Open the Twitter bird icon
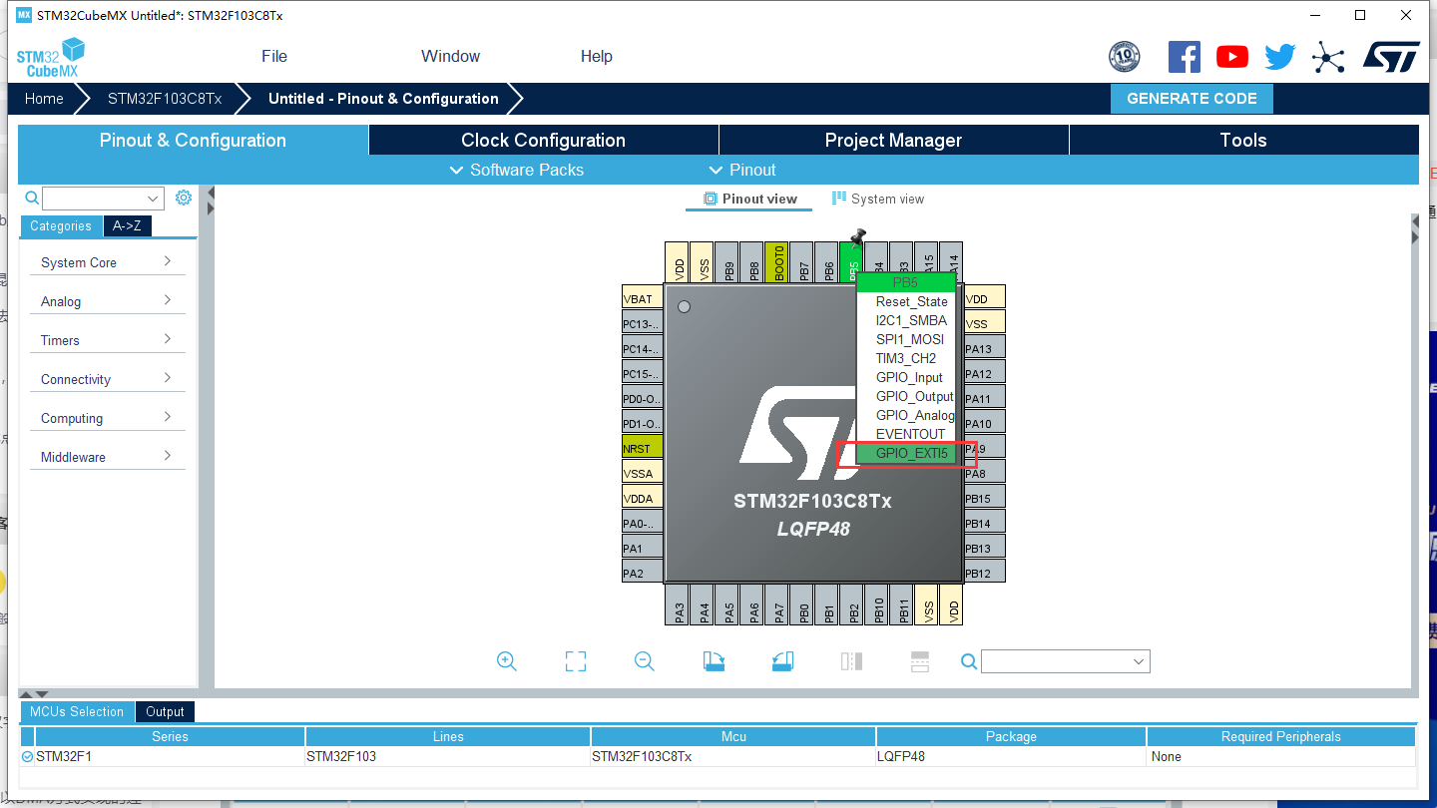This screenshot has height=808, width=1437. coord(1280,57)
